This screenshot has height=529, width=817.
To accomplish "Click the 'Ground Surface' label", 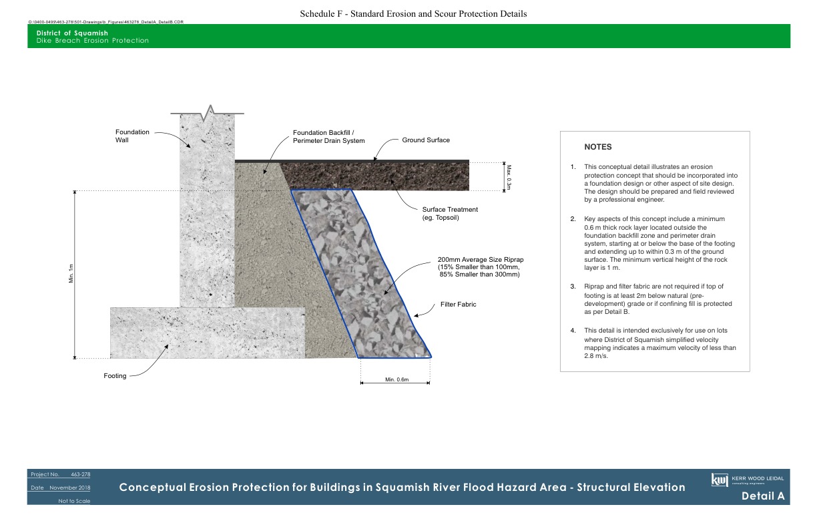I will point(426,140).
